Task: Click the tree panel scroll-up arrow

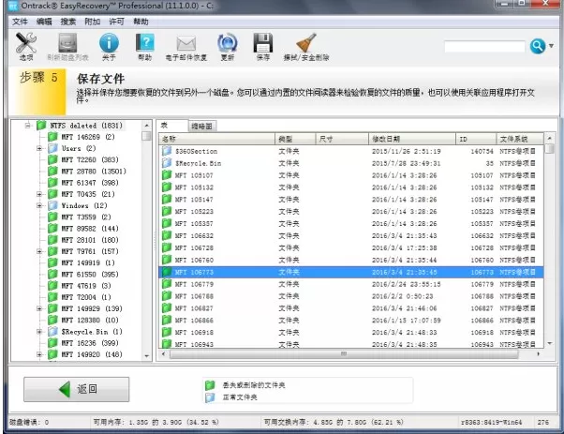Action: [x=146, y=126]
